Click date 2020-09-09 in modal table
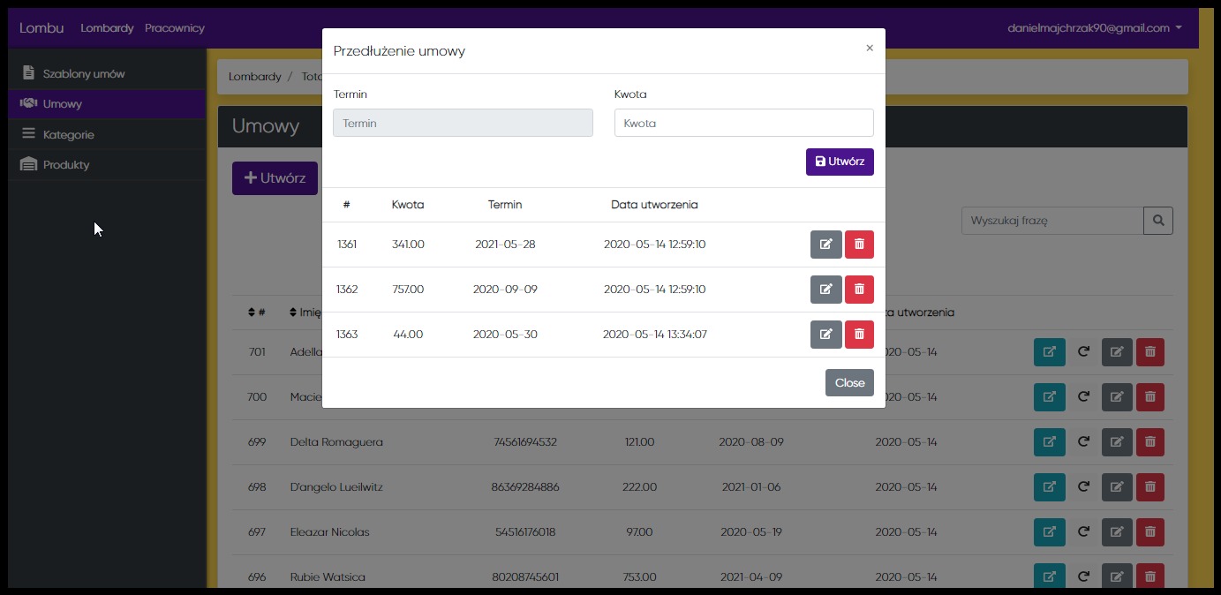1221x595 pixels. (505, 290)
